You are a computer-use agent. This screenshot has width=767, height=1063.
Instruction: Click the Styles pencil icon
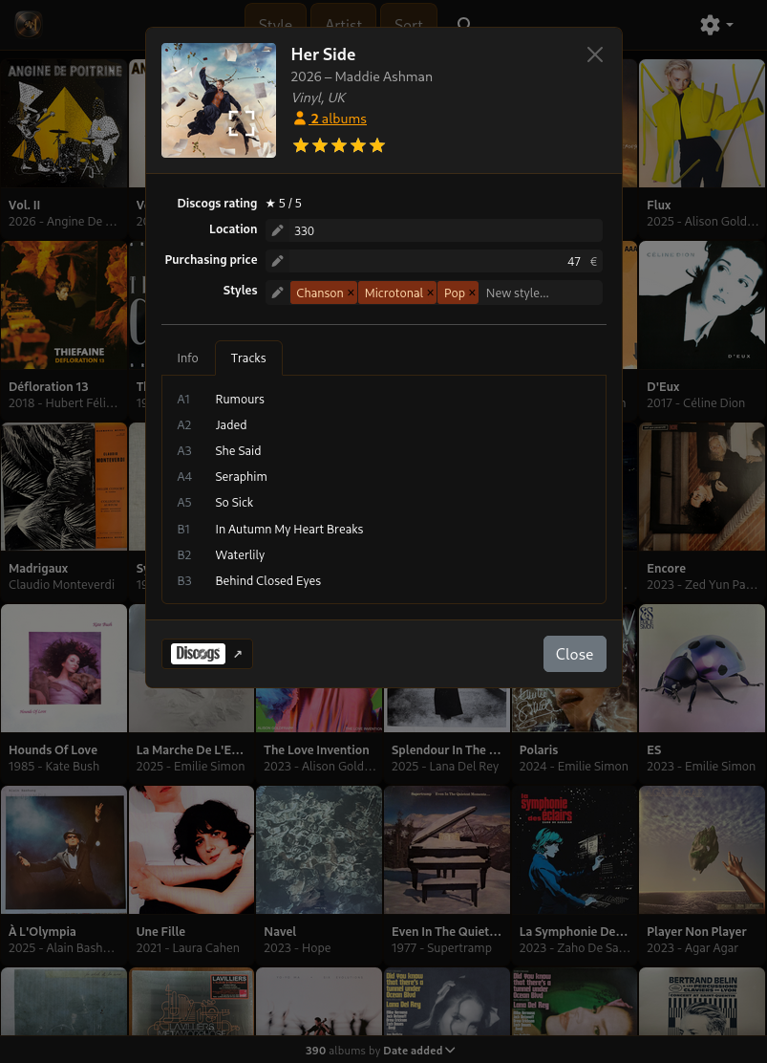pyautogui.click(x=277, y=293)
